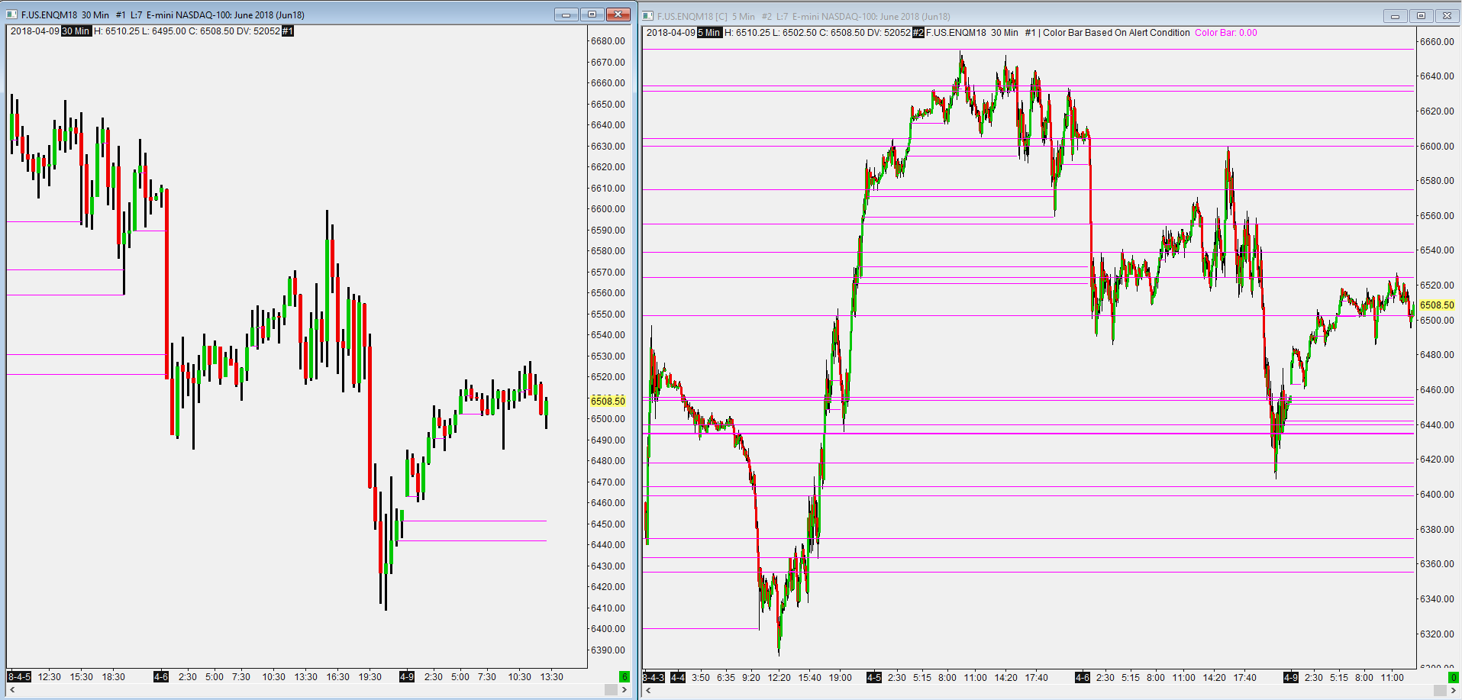1462x700 pixels.
Task: Maximize the 30 Min ENQM18 chart window
Action: point(592,15)
